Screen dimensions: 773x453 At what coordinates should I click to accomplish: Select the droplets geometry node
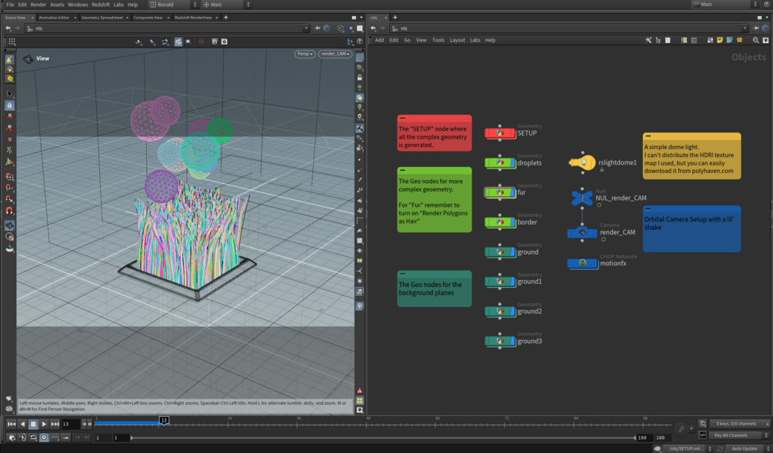tap(500, 163)
